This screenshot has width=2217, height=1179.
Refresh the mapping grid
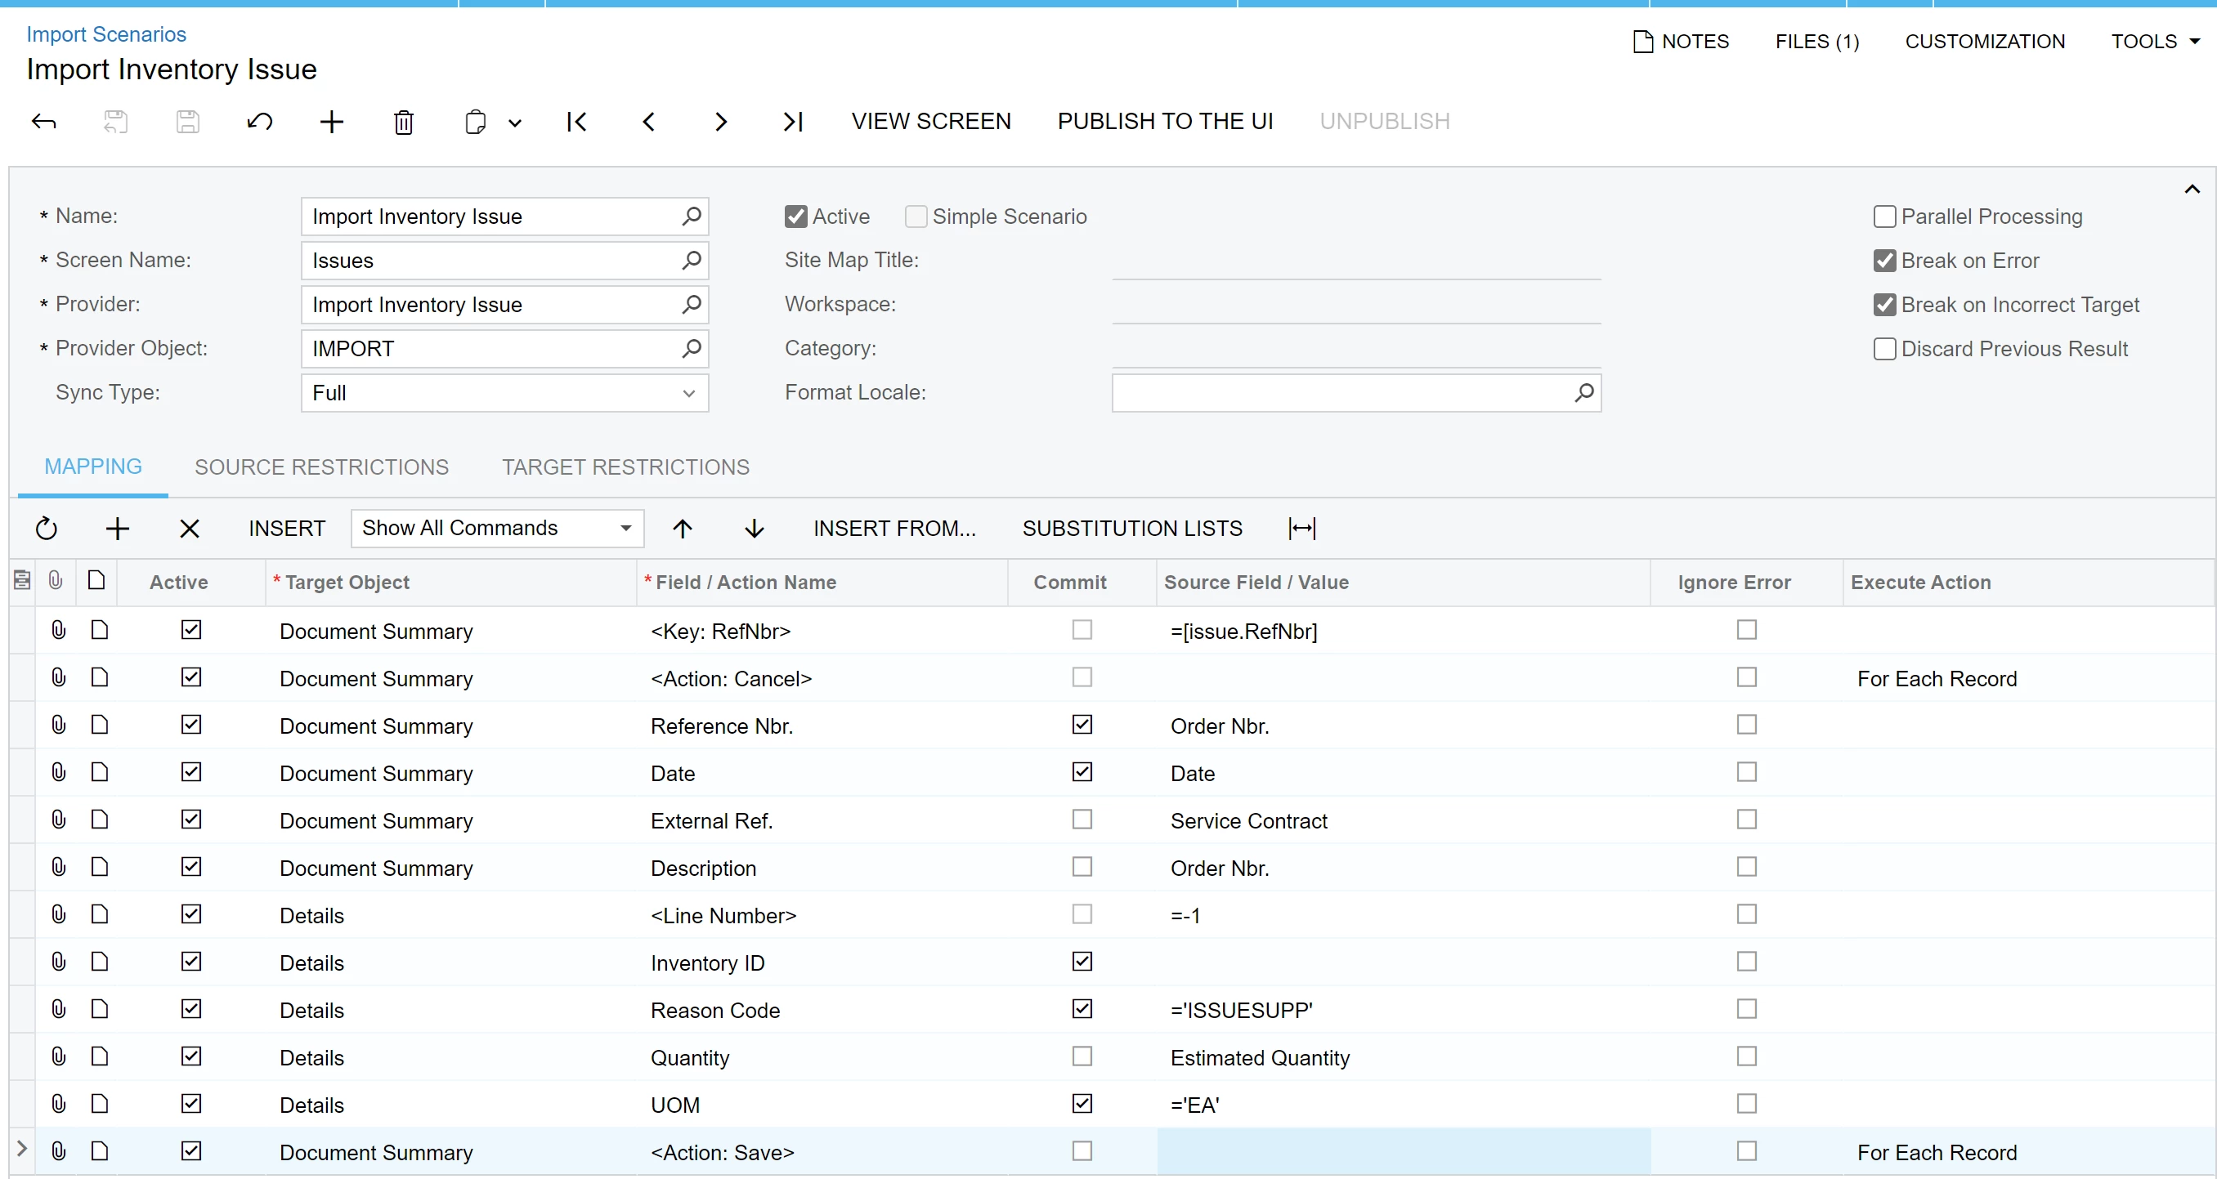(47, 528)
